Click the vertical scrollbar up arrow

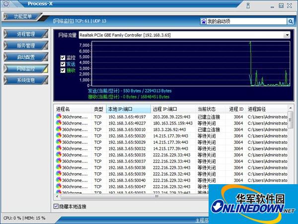(x=291, y=108)
